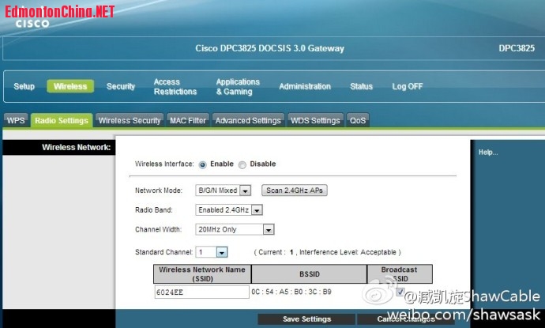This screenshot has width=545, height=328.
Task: Click the SSID input field 6024EE
Action: pos(201,292)
